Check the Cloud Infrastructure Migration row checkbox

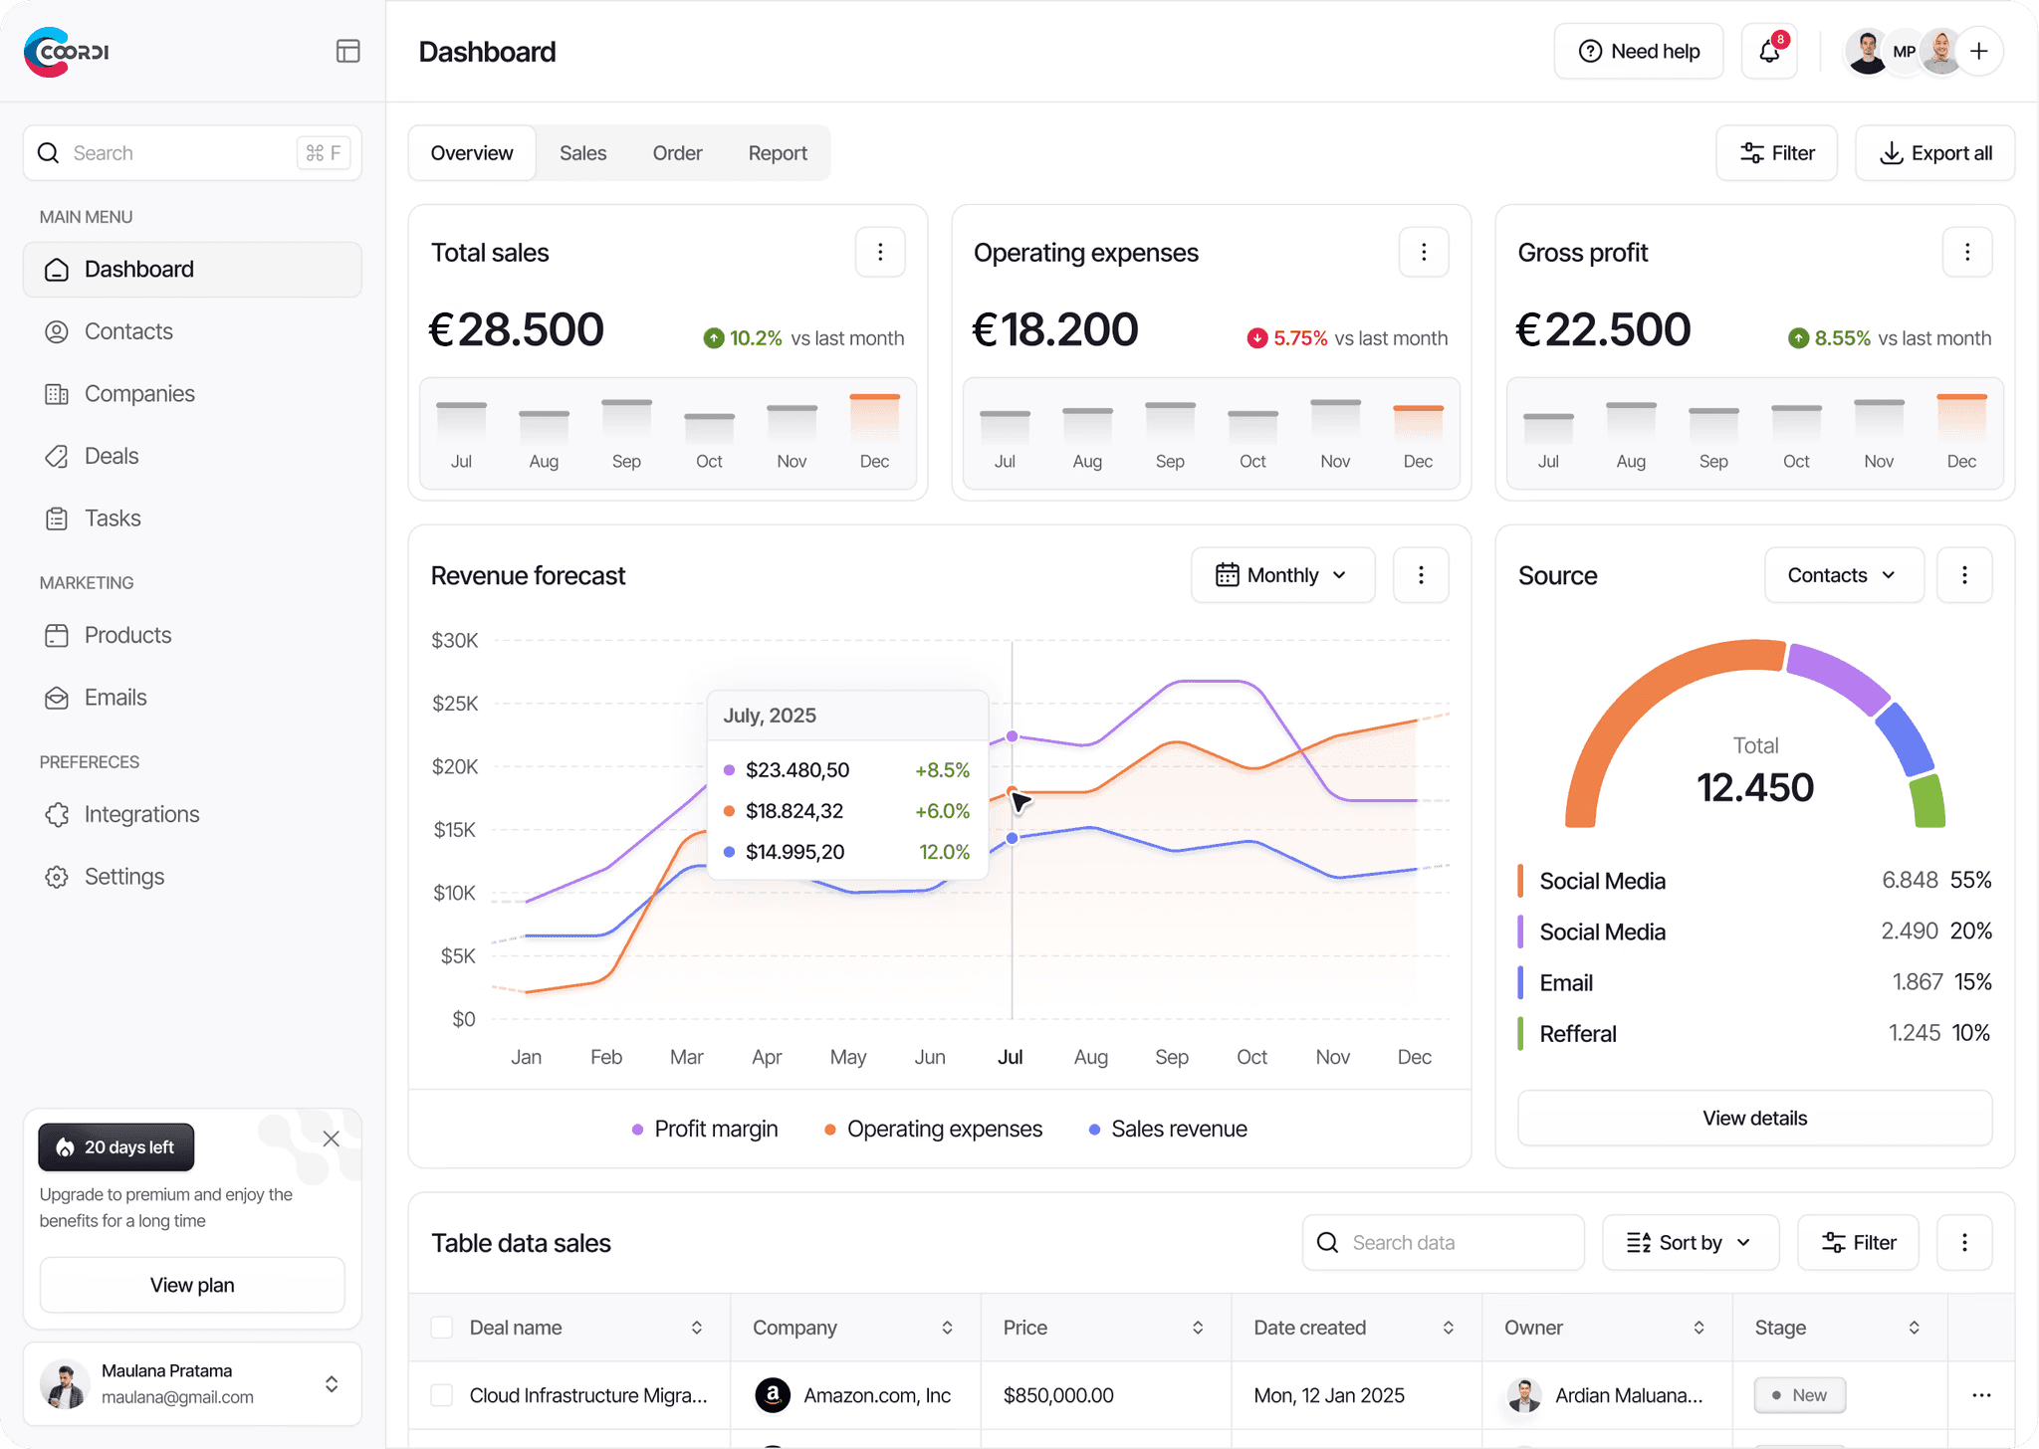442,1395
